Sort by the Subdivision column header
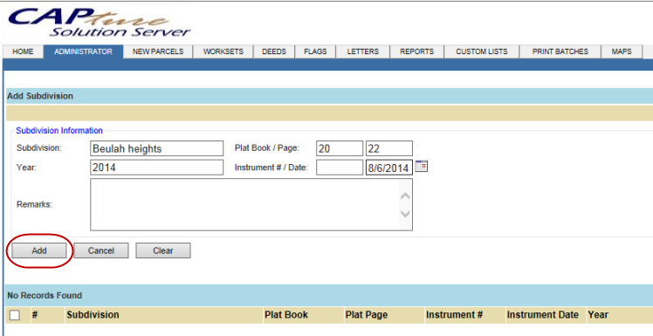This screenshot has height=336, width=653. (x=93, y=315)
